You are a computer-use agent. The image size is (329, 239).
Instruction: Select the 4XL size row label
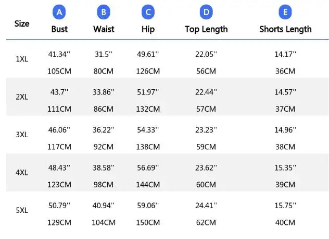click(22, 173)
